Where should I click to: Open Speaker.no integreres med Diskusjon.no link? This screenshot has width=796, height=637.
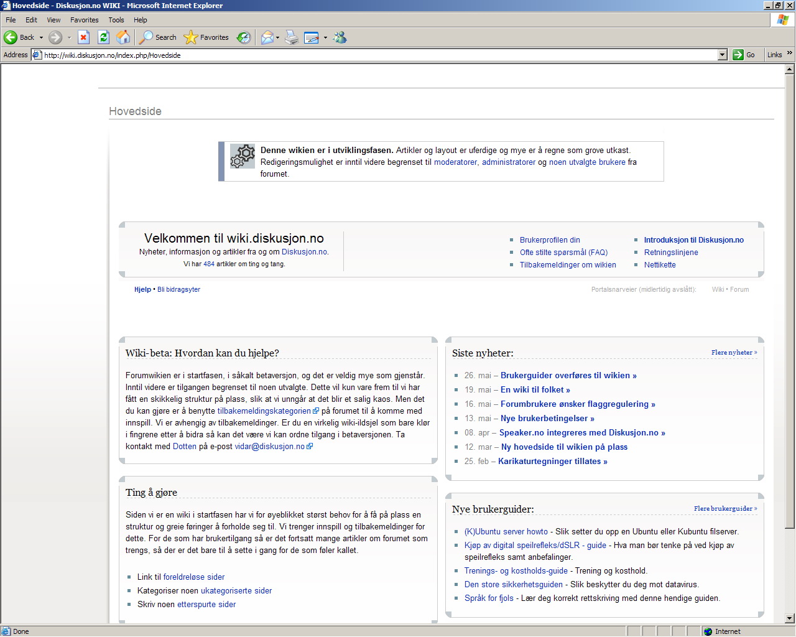pyautogui.click(x=582, y=433)
